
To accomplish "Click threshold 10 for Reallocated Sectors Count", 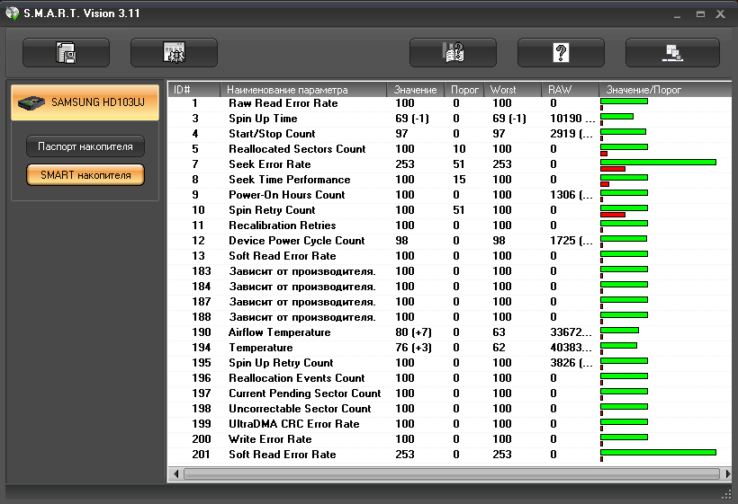I will tap(459, 149).
